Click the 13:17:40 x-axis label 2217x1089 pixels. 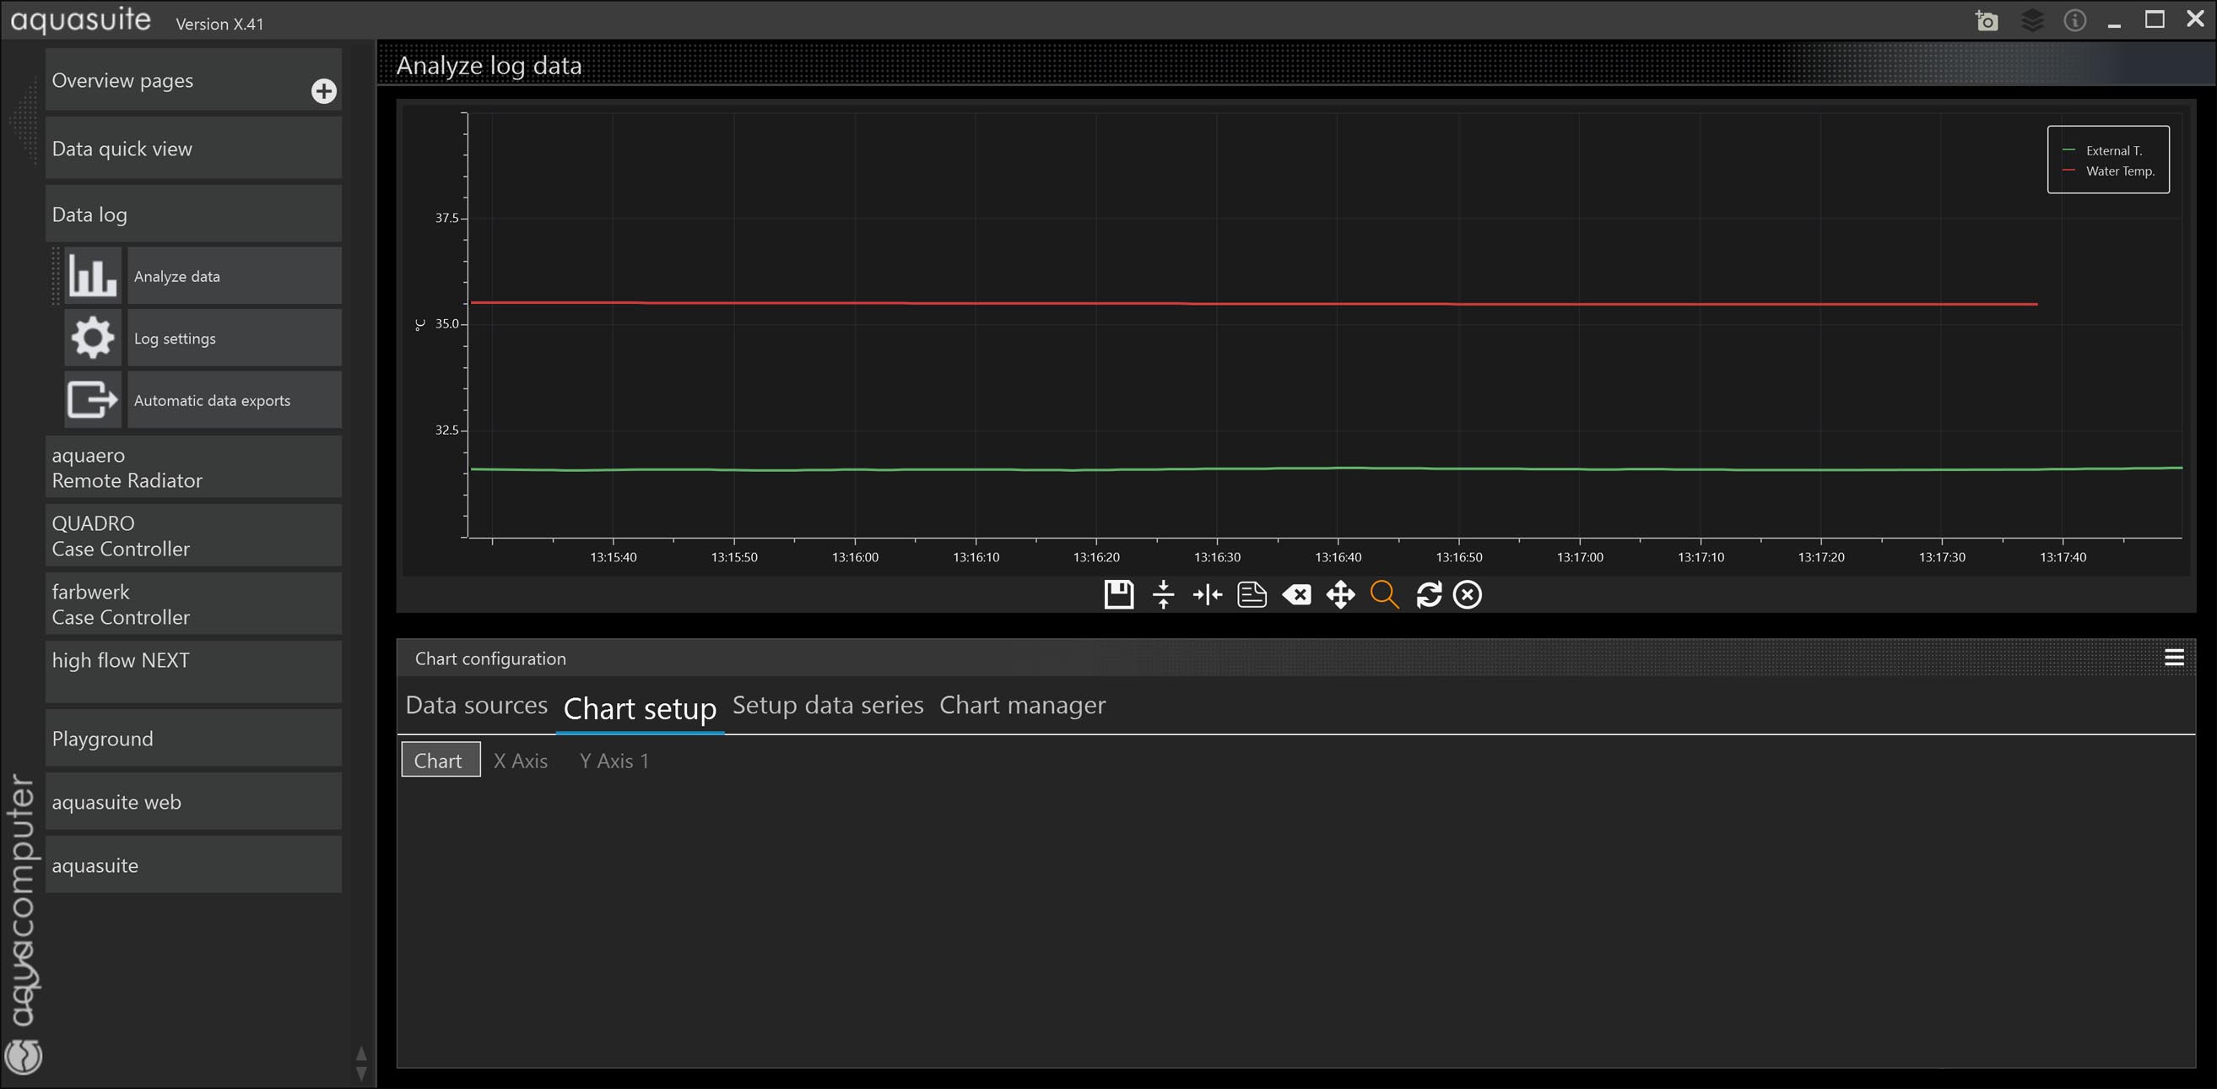[2063, 557]
